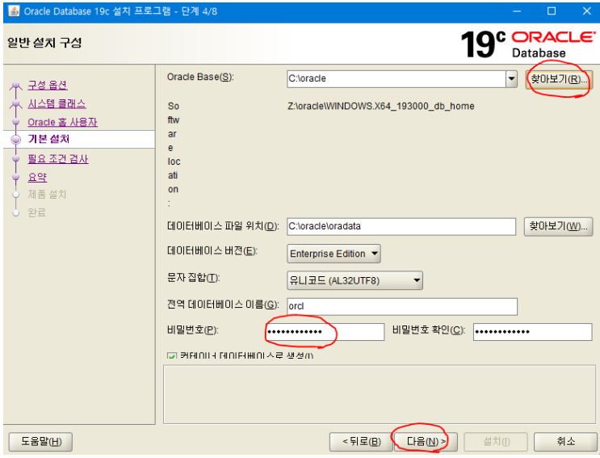Cancel installation with the 취소 button
The width and height of the screenshot is (600, 458).
pos(565,442)
